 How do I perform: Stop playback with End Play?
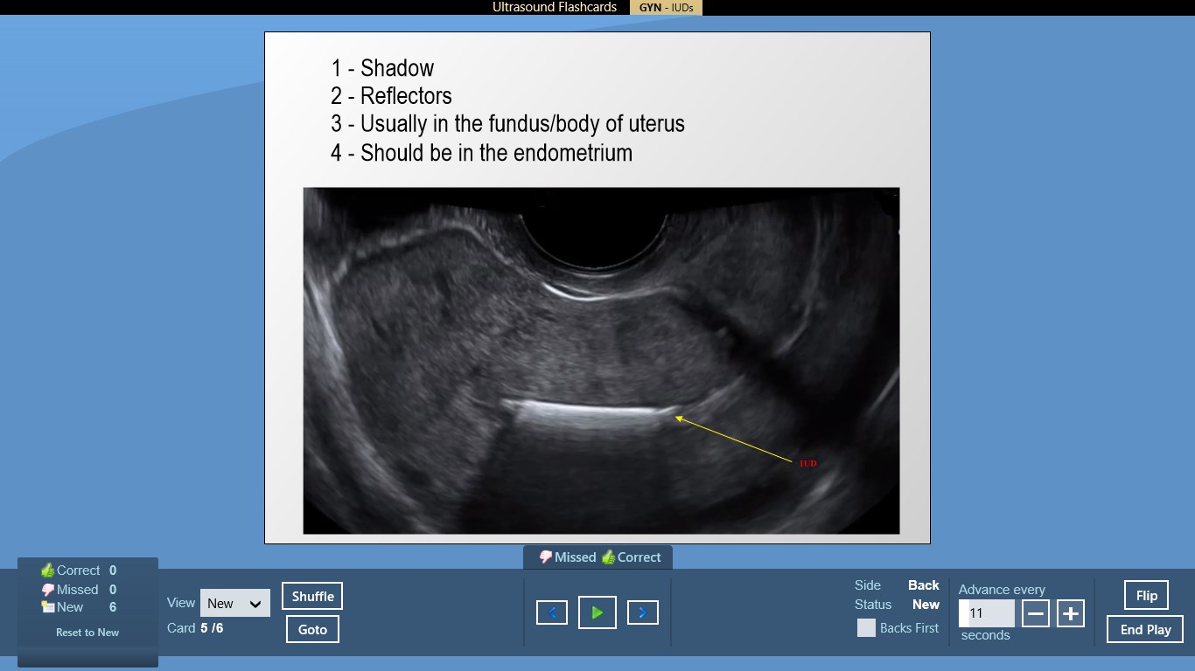point(1145,629)
